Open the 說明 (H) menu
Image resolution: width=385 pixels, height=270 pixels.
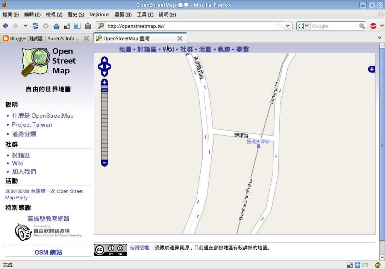click(167, 15)
